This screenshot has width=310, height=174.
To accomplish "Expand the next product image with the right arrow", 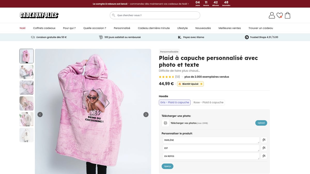I will [x=146, y=114].
